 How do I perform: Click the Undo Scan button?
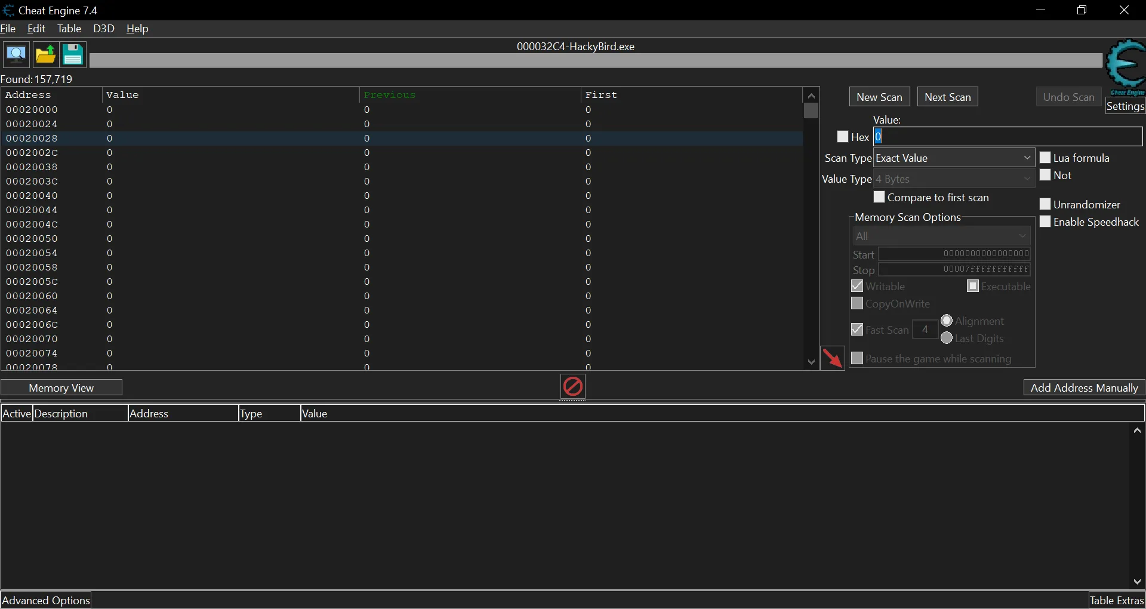pyautogui.click(x=1068, y=97)
